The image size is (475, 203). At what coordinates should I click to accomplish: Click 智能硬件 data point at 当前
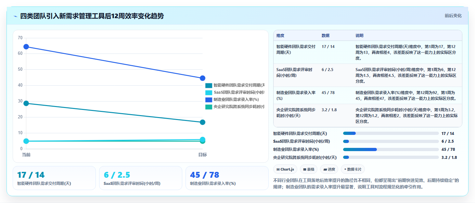click(26, 103)
